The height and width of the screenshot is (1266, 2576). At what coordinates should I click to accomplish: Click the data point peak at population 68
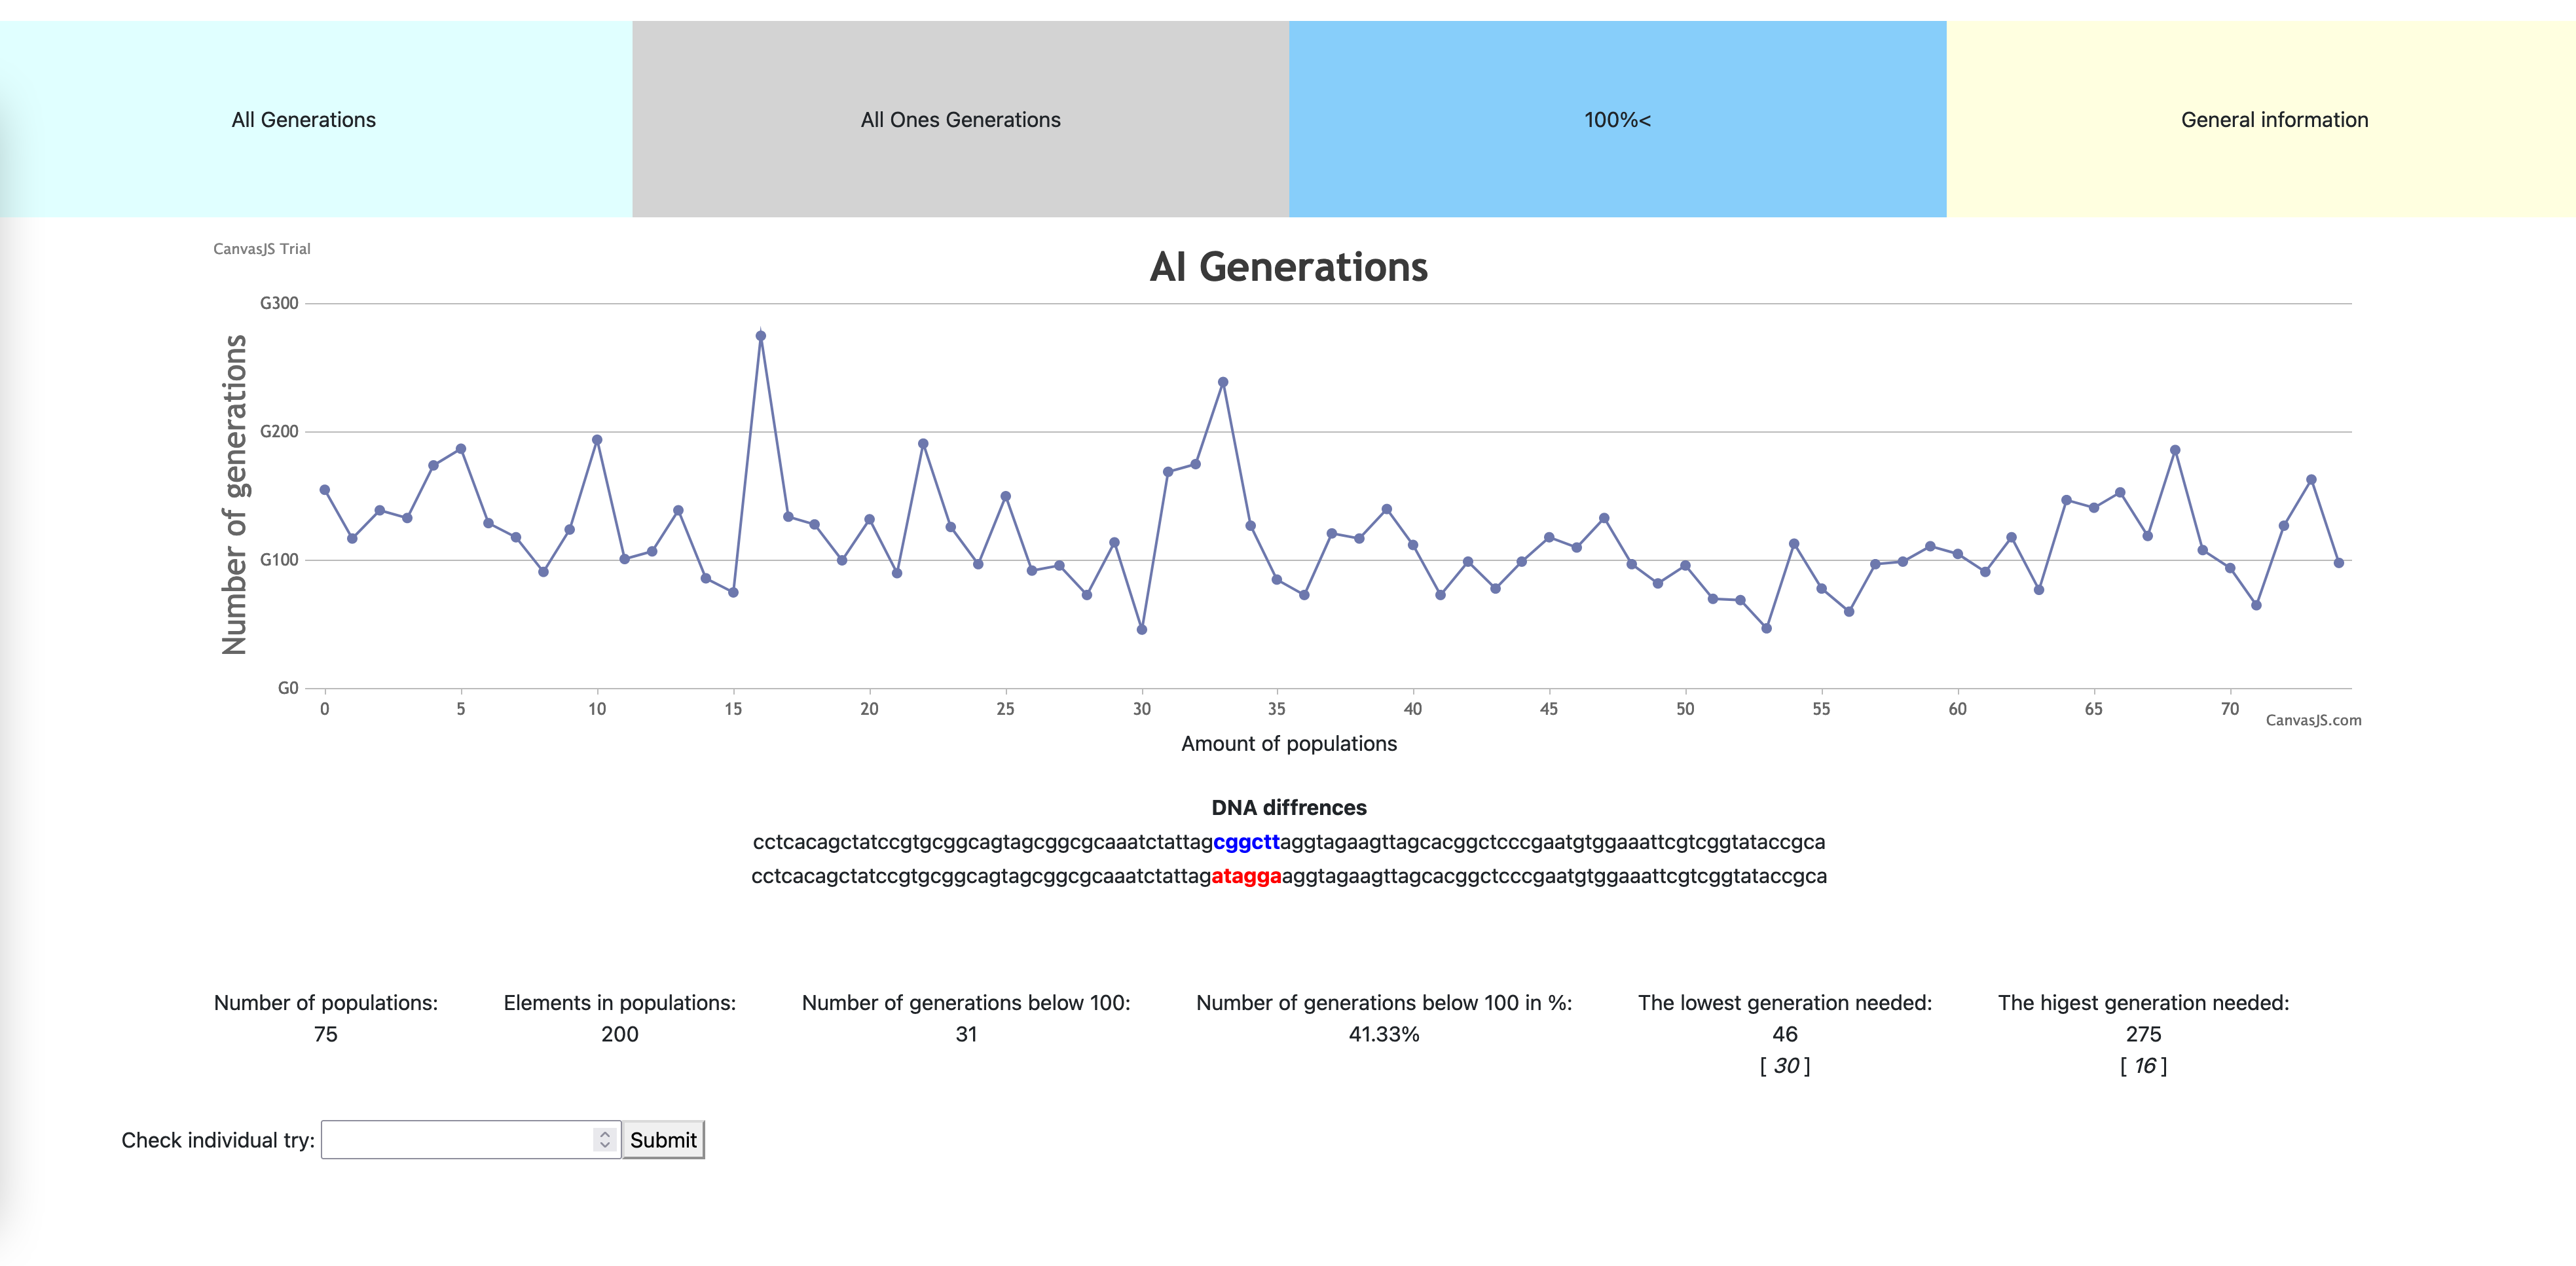pyautogui.click(x=2175, y=450)
